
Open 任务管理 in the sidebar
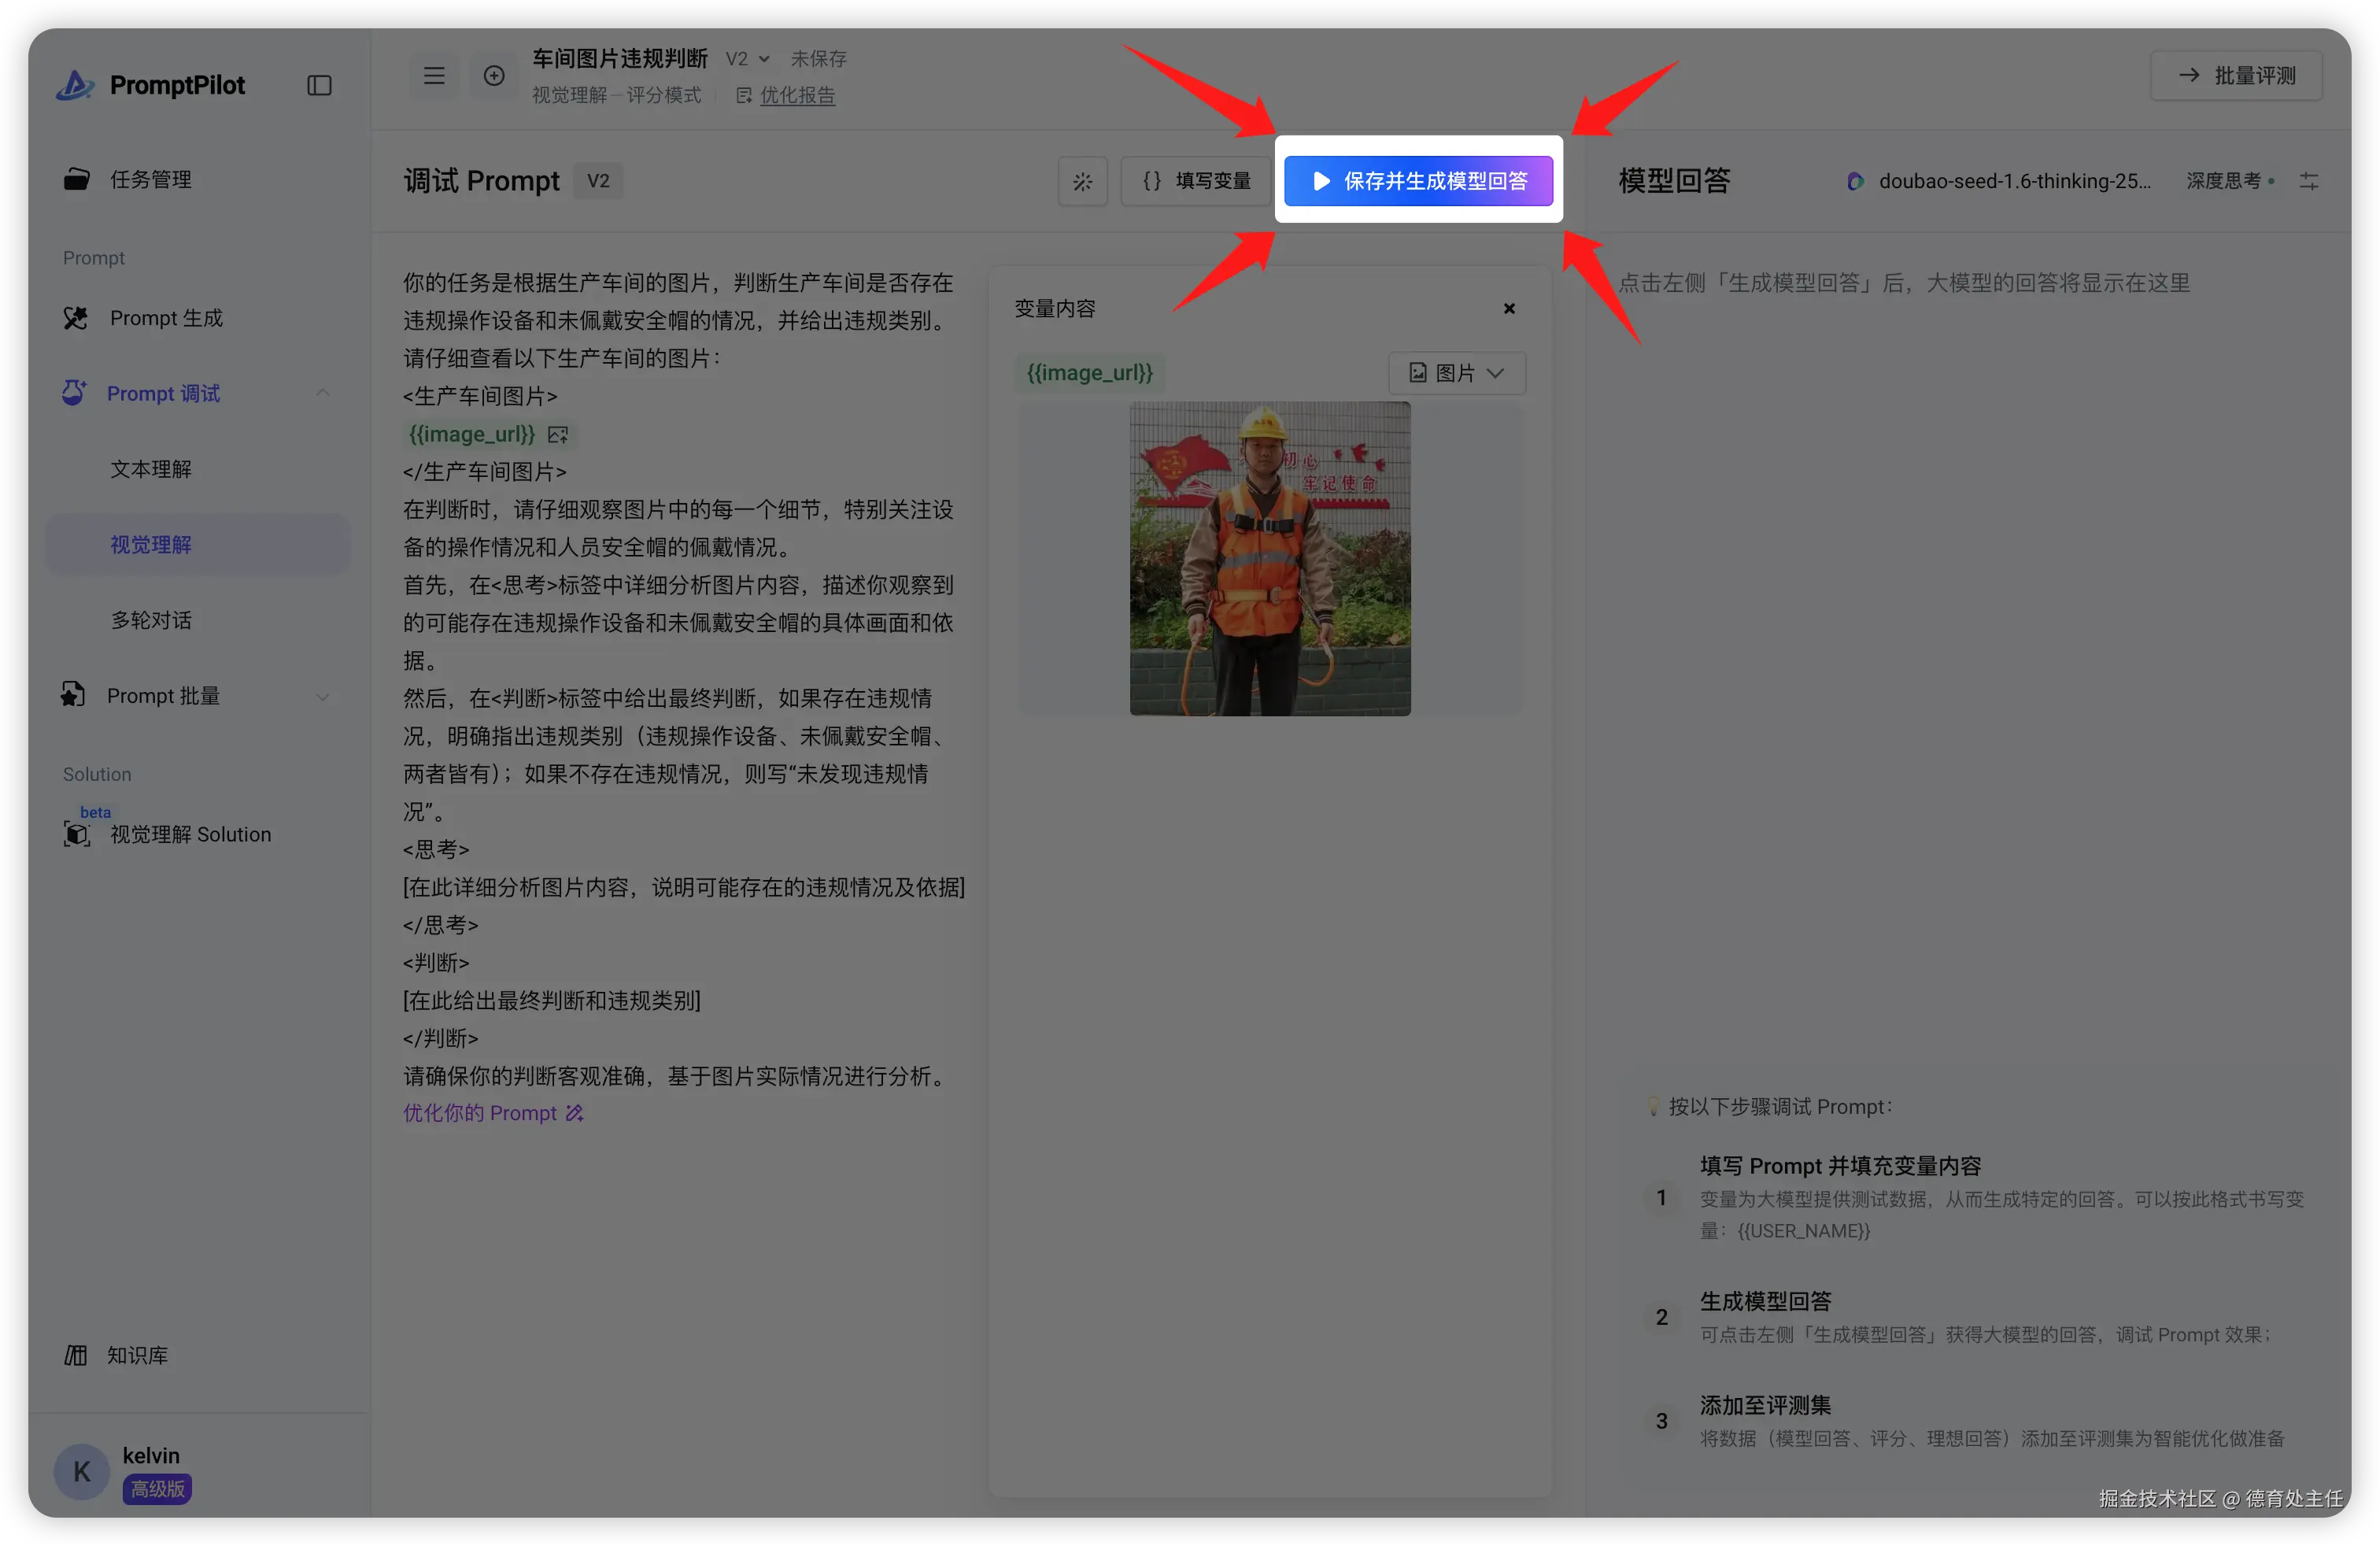[x=150, y=179]
